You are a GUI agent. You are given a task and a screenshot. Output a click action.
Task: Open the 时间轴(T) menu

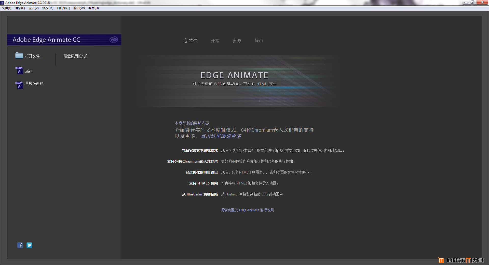coord(63,8)
